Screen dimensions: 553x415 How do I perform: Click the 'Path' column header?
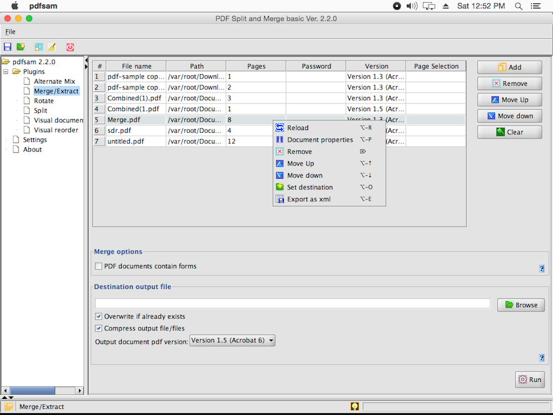[x=196, y=66]
